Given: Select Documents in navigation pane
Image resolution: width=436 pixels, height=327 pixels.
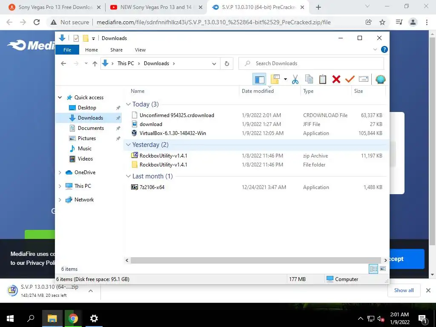Looking at the screenshot, I should [91, 128].
